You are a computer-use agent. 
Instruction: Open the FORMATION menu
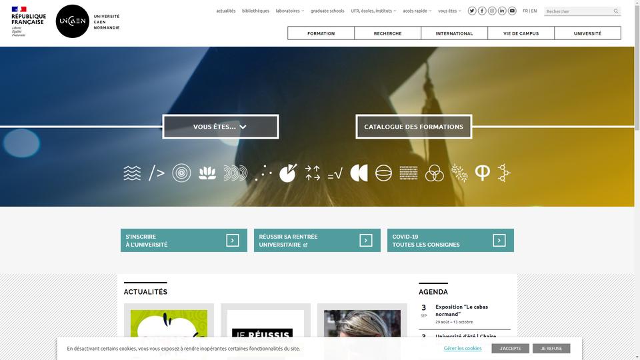[321, 33]
